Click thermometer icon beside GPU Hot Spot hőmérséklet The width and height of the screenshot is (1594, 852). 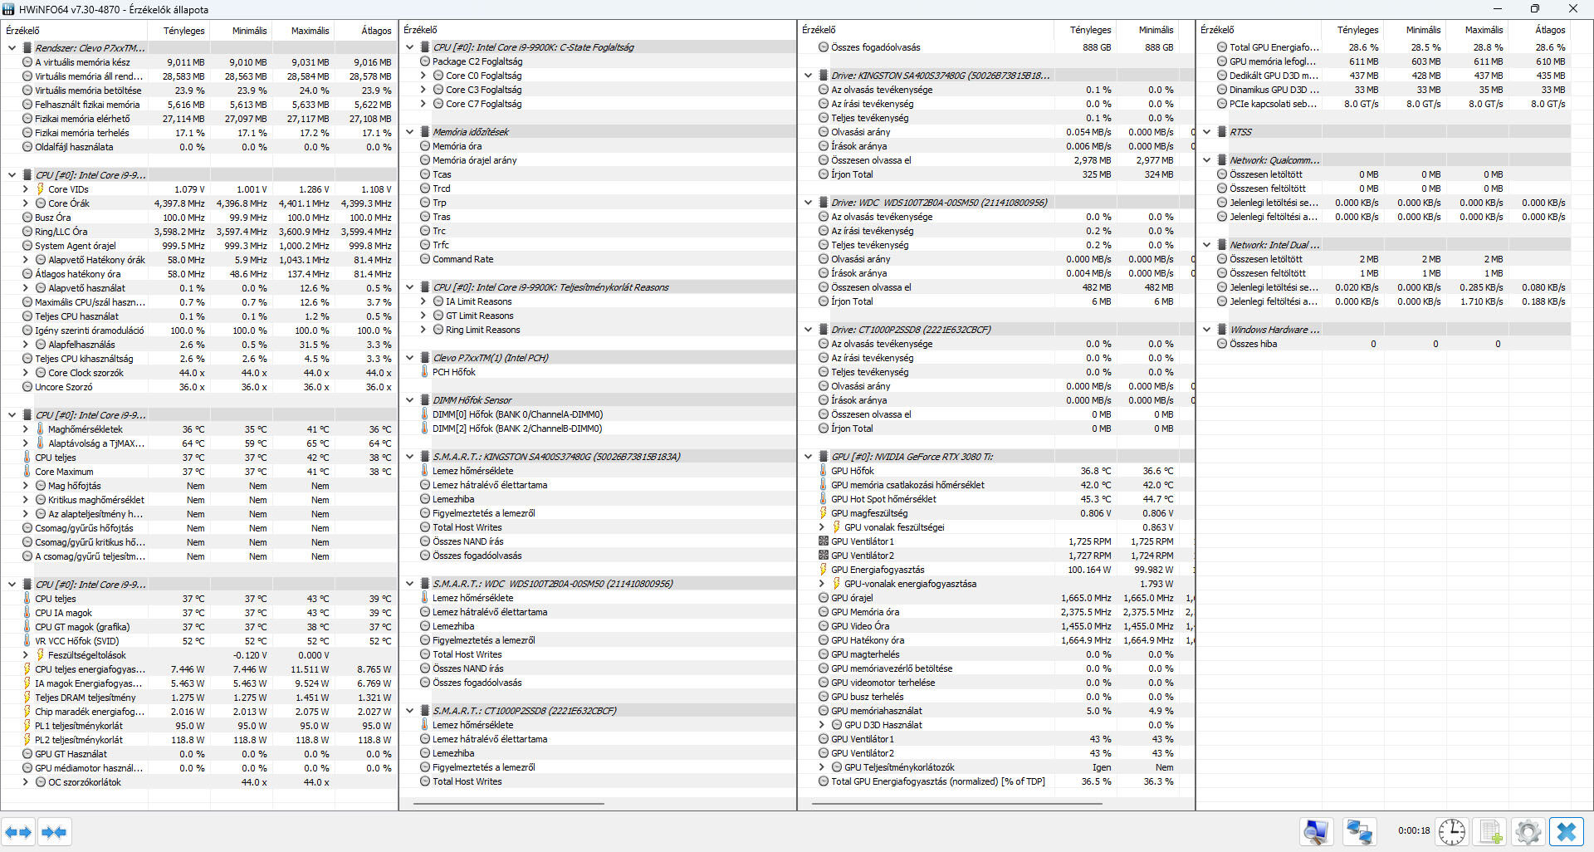824,499
